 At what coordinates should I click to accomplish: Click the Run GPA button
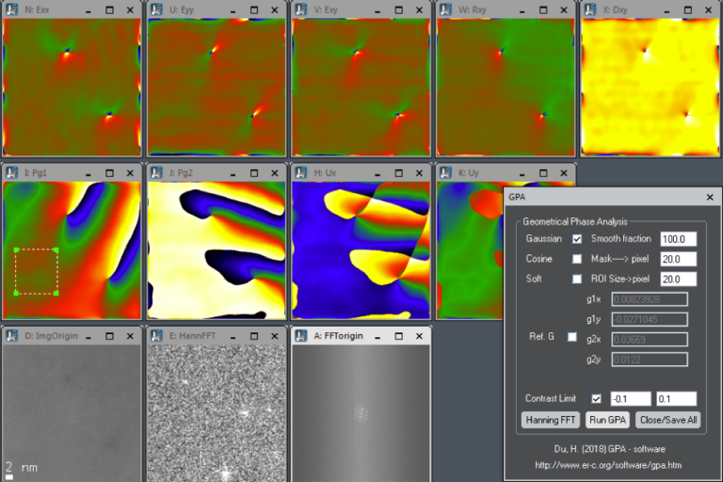point(608,420)
